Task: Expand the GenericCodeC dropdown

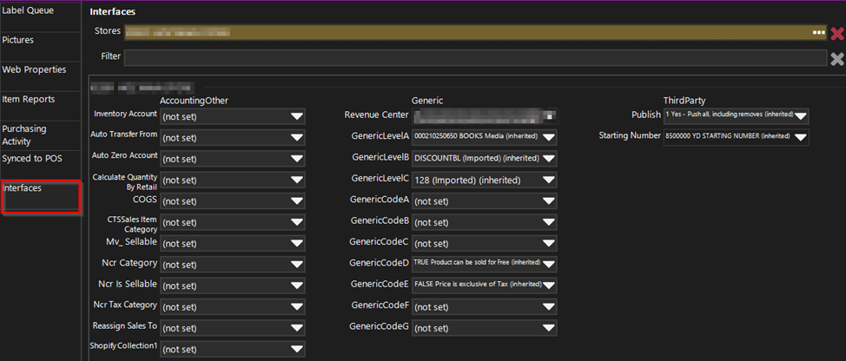Action: pos(485,244)
